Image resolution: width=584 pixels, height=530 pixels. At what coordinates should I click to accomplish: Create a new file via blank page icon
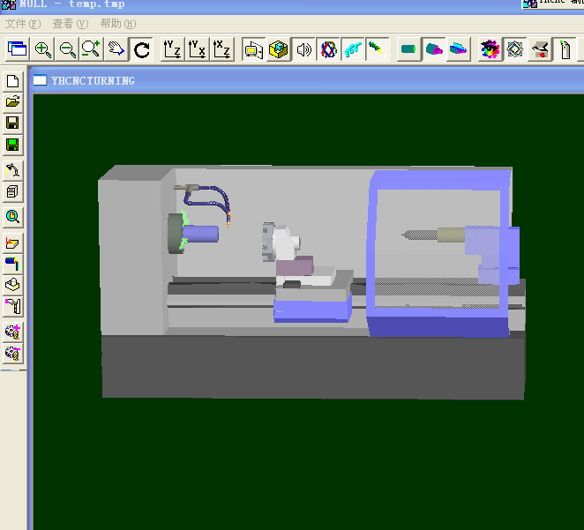pyautogui.click(x=12, y=81)
